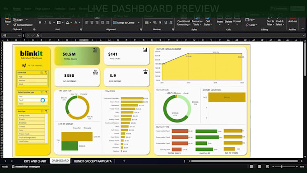Click the Merge & Centre button
307x173 pixels.
124,23
